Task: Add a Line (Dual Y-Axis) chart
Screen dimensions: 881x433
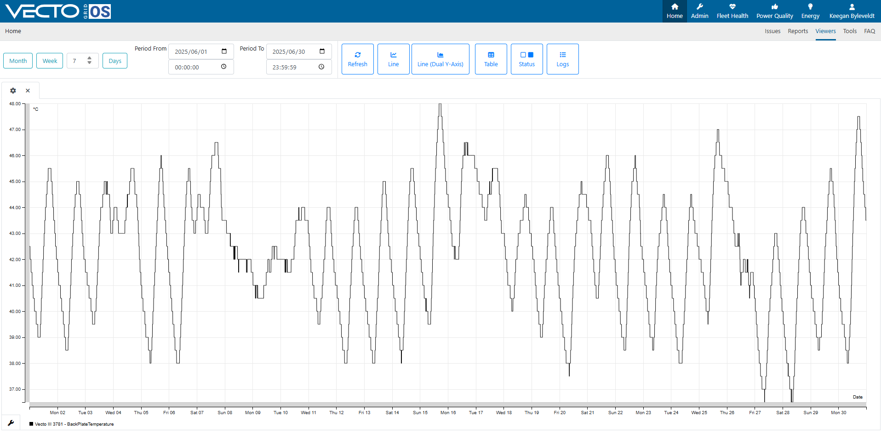Action: [440, 59]
